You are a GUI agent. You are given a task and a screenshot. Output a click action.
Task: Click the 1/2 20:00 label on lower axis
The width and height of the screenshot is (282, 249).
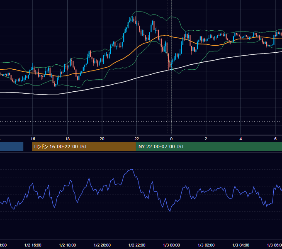click(x=102, y=245)
